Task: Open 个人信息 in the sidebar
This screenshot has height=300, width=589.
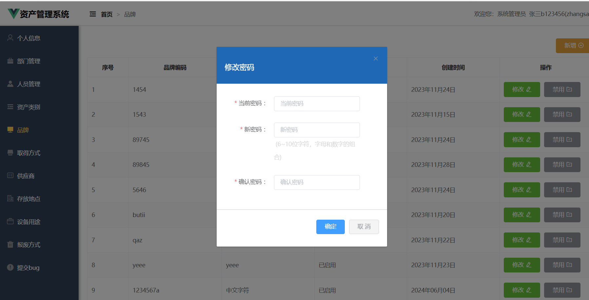Action: pyautogui.click(x=39, y=38)
